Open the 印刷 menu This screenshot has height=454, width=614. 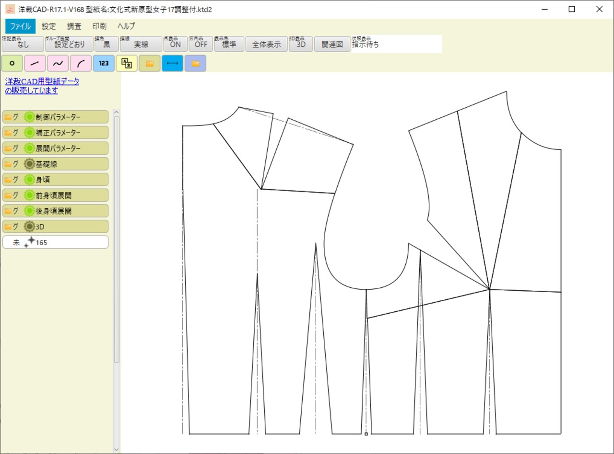click(99, 26)
